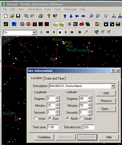Expand the Description site dropdown
122x145 pixels.
point(113,86)
